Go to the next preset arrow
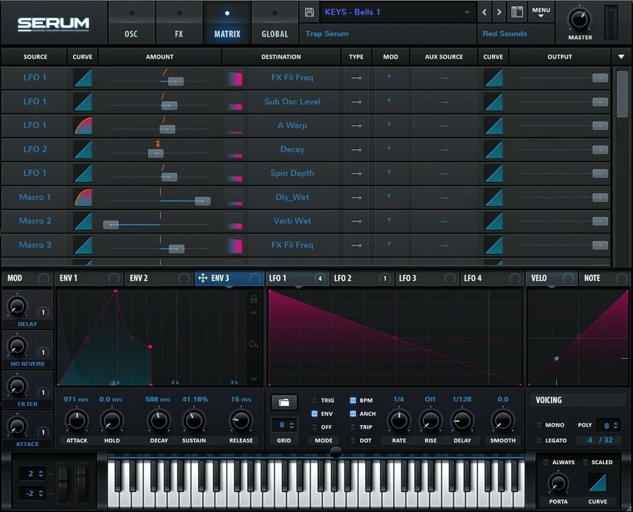The image size is (633, 512). click(x=499, y=12)
